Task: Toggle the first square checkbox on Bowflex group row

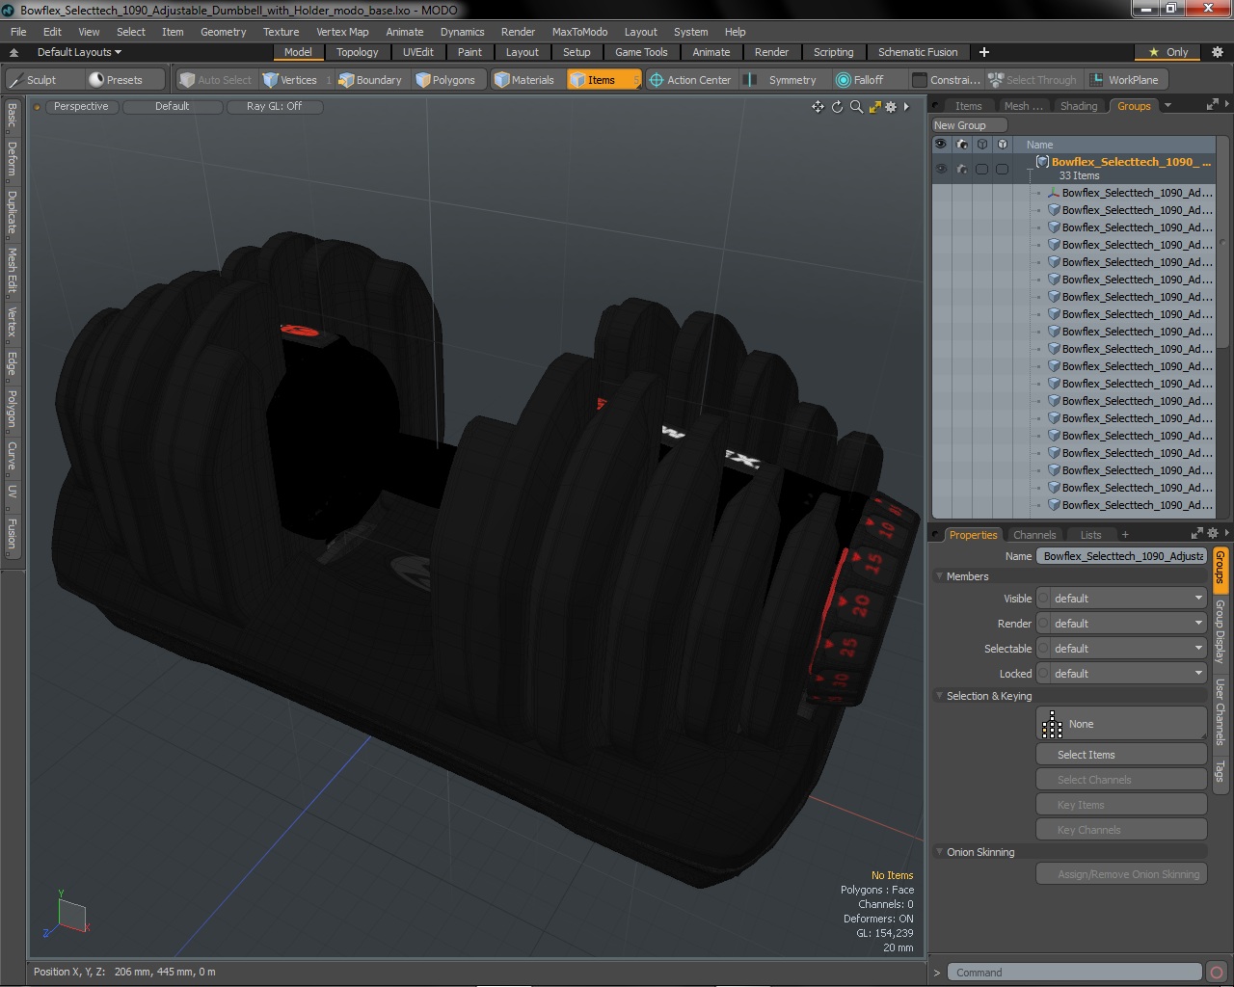Action: pyautogui.click(x=981, y=169)
